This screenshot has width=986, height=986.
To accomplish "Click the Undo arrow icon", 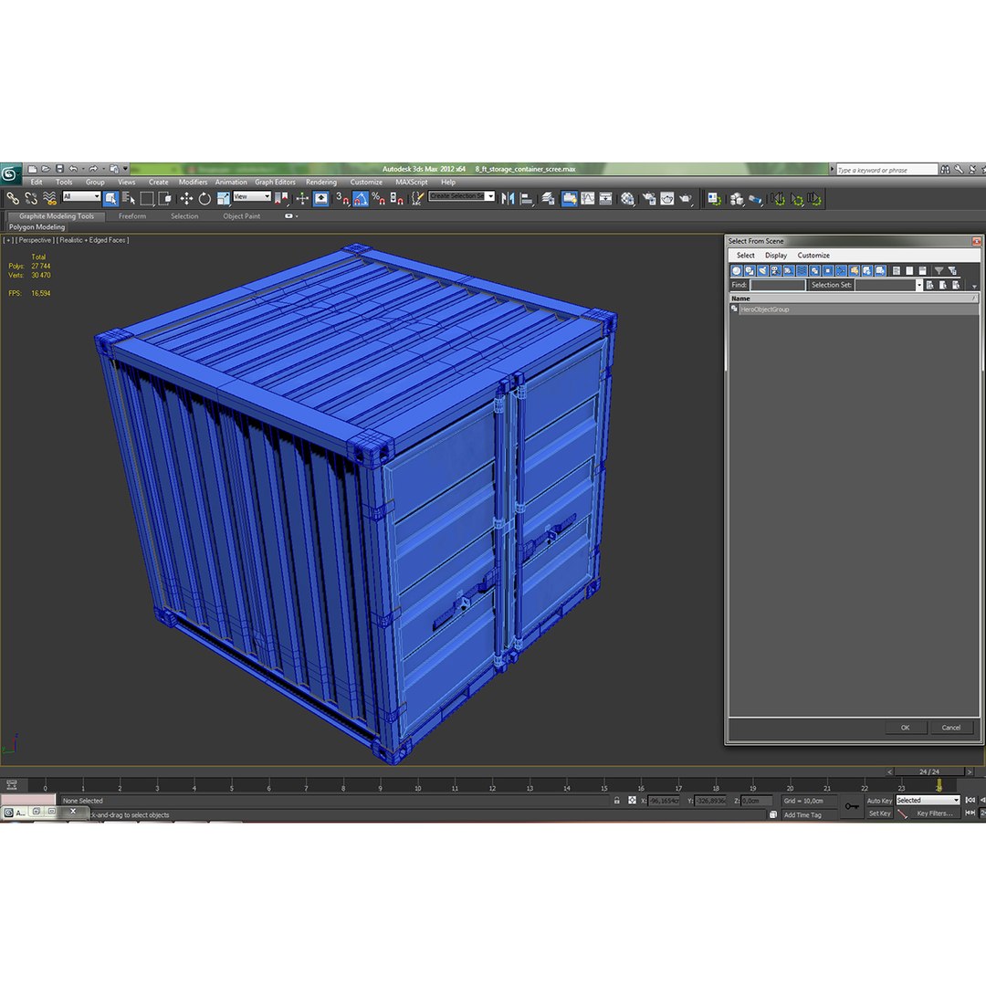I will pyautogui.click(x=74, y=169).
